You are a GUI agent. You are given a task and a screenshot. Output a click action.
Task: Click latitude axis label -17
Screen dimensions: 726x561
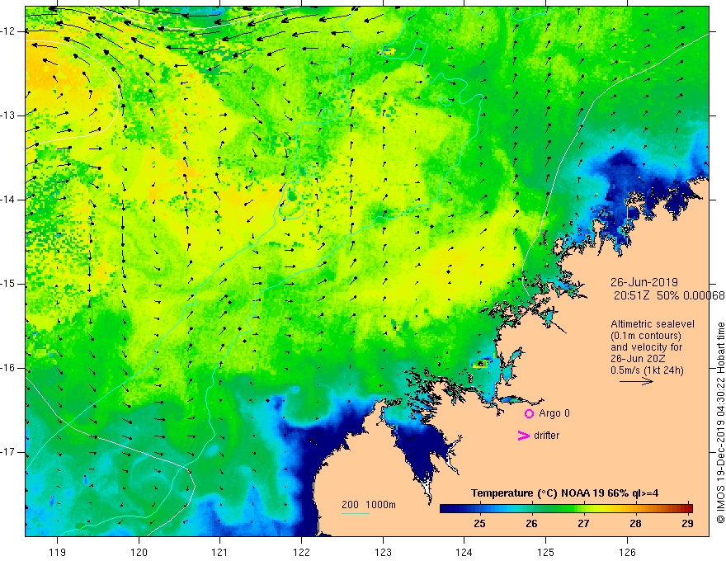[x=9, y=452]
